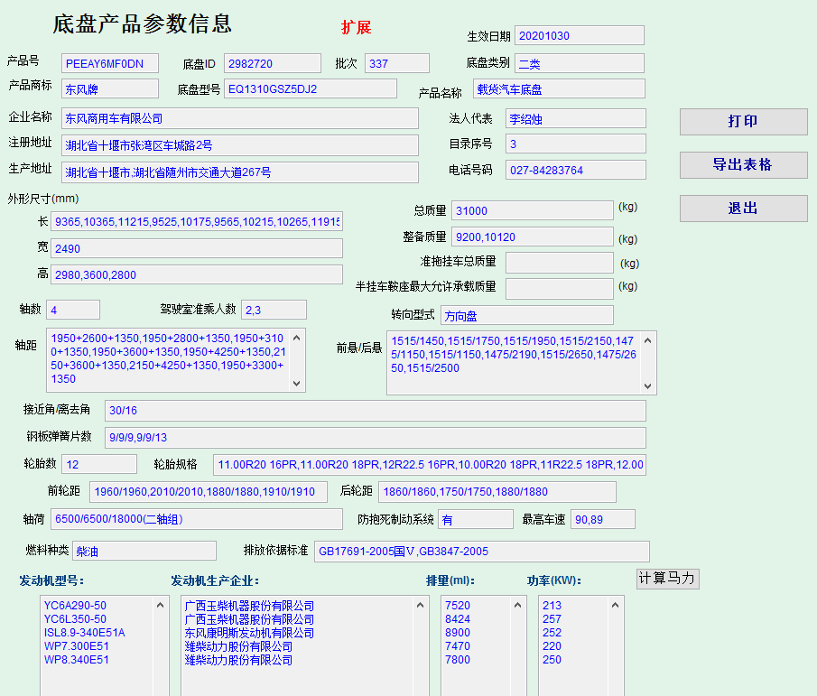Focus the 目录序号 field

tap(576, 144)
